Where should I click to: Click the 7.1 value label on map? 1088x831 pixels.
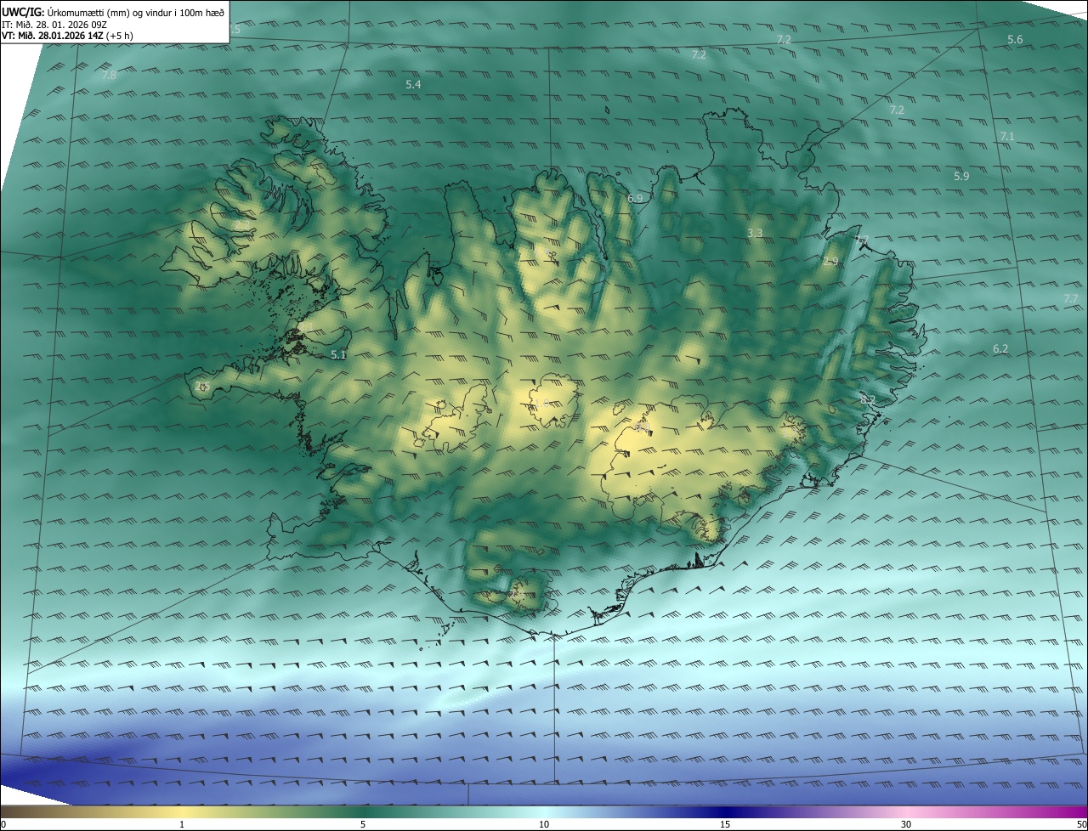[x=1007, y=137]
